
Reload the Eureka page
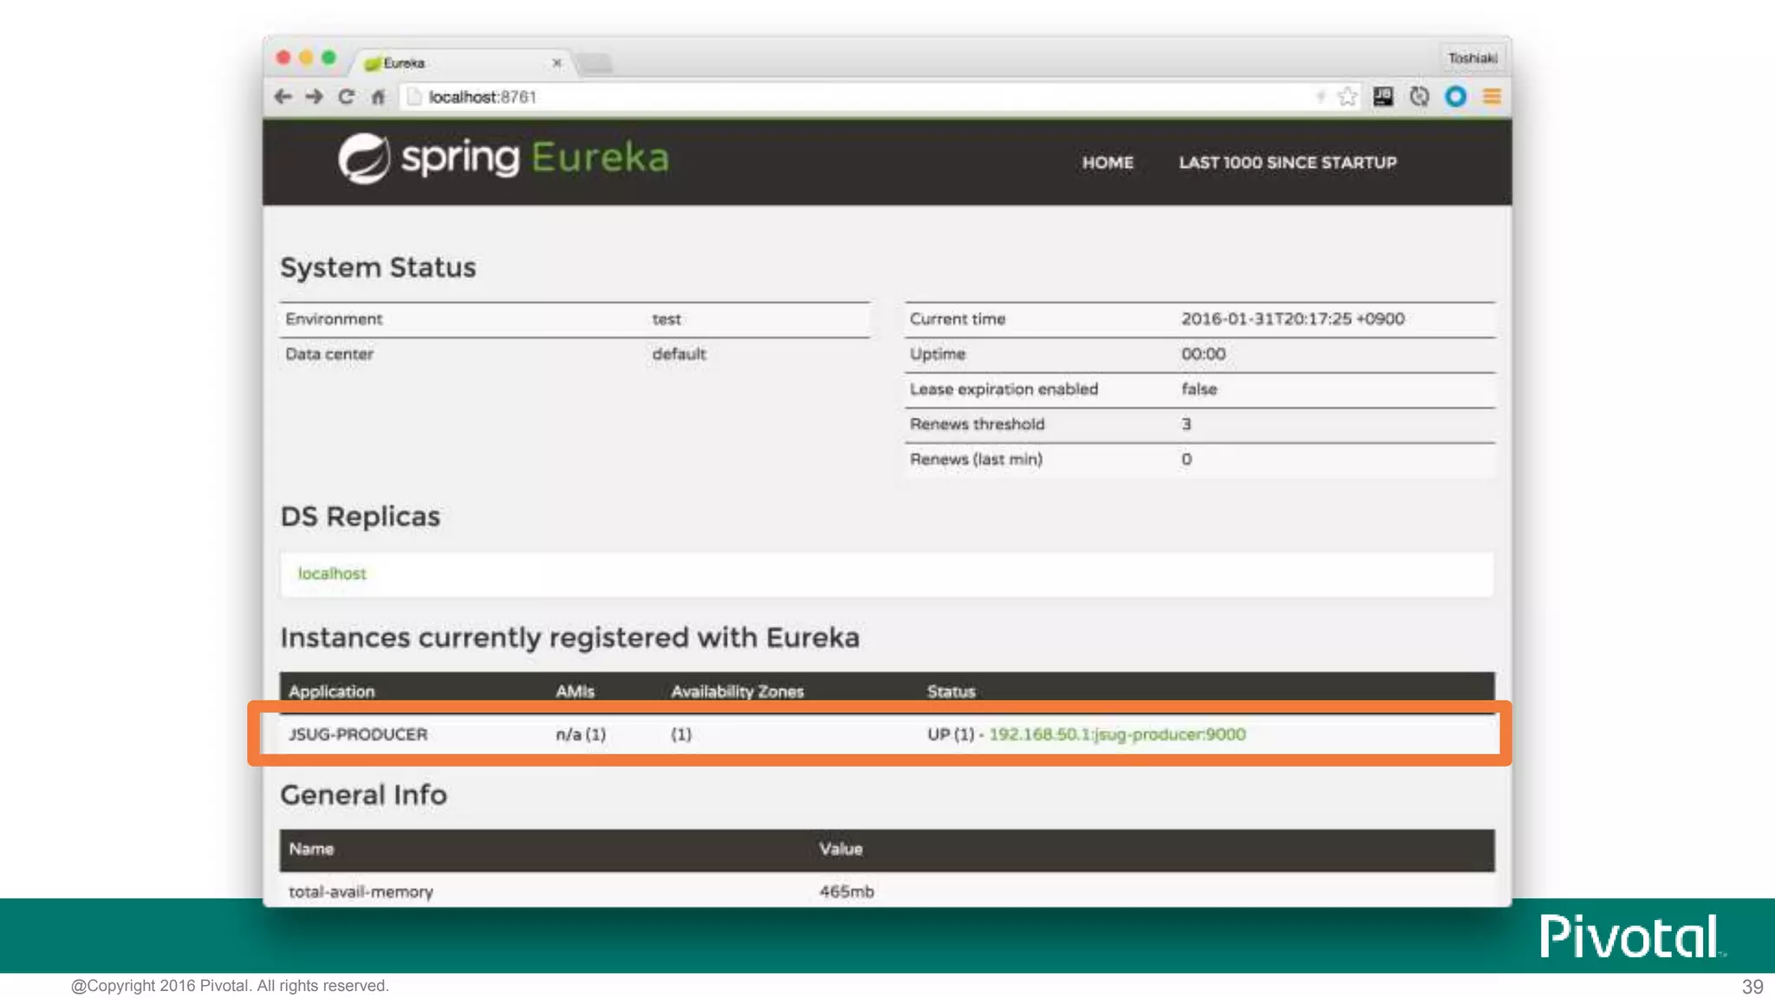click(x=346, y=97)
